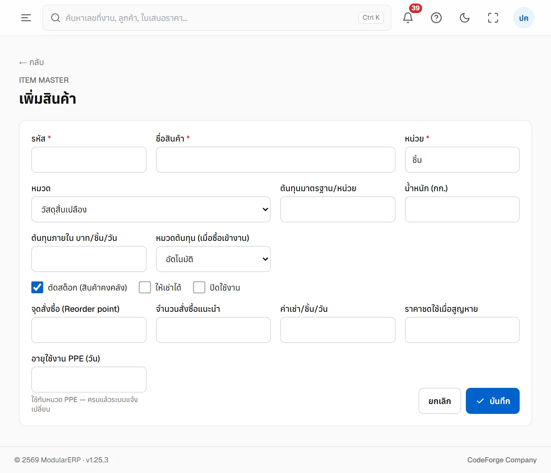Click the จุดสั่งซื้อ (Reorder point) field
551x473 pixels.
(89, 330)
